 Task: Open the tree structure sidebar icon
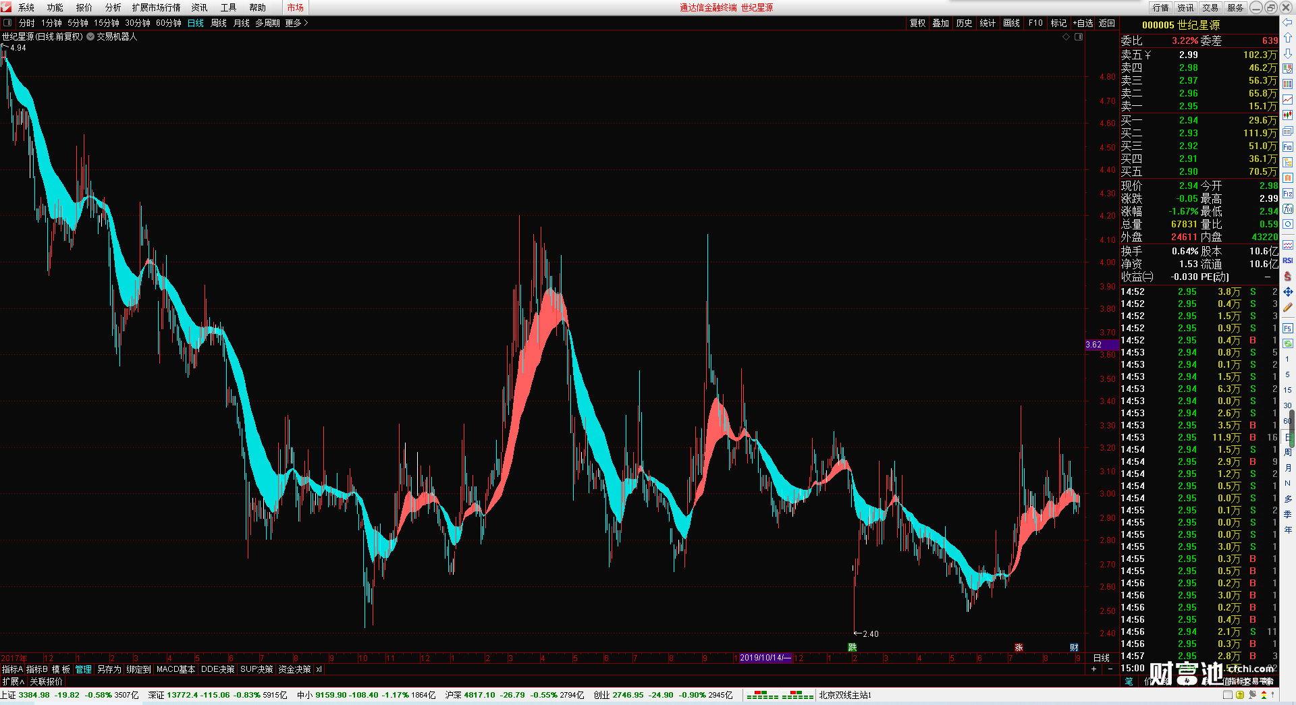click(1287, 162)
